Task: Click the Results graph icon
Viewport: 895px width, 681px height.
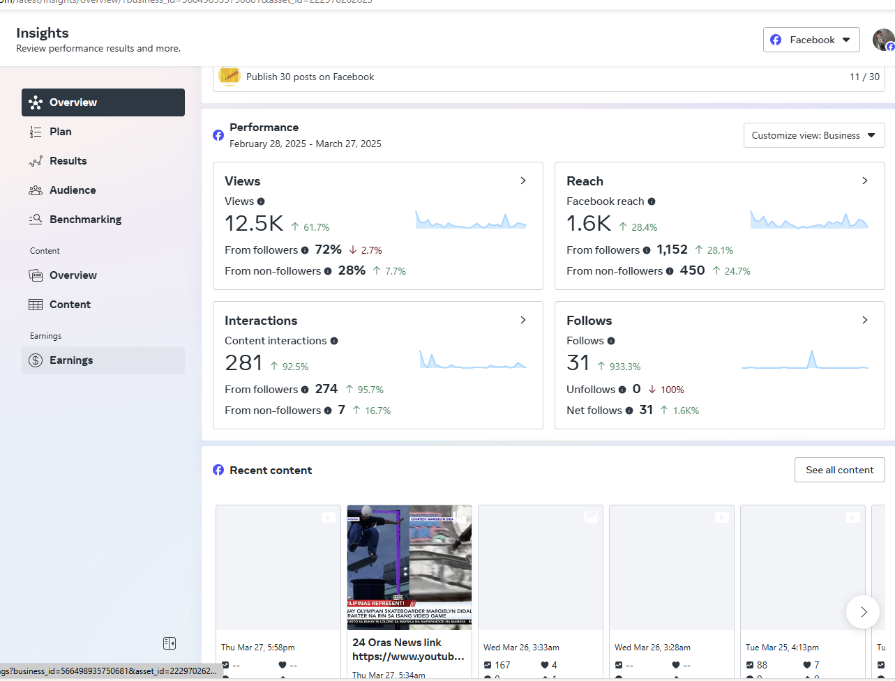Action: coord(36,161)
